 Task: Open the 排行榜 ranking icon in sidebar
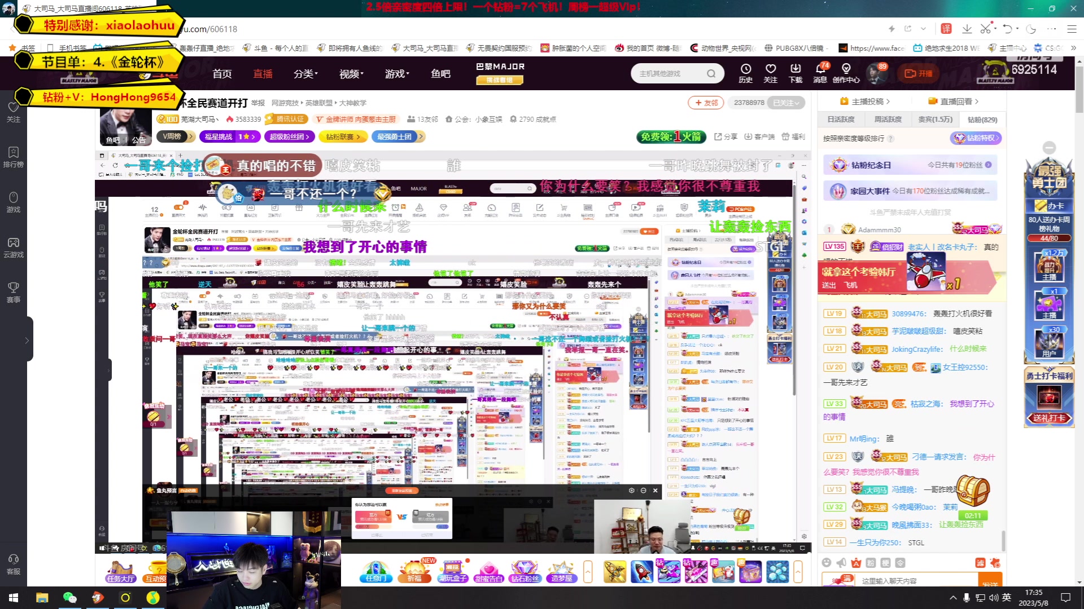(14, 157)
